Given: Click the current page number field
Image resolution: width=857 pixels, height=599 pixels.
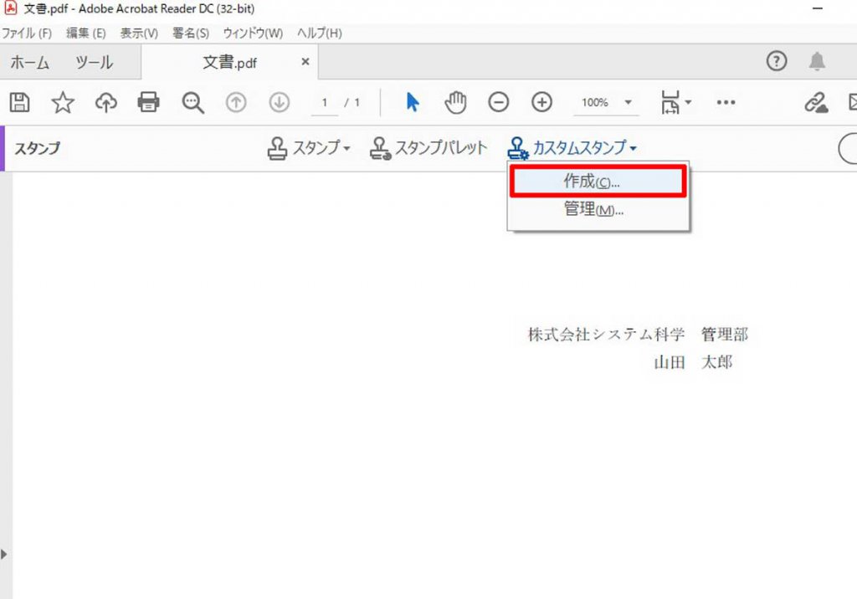Looking at the screenshot, I should coord(325,103).
